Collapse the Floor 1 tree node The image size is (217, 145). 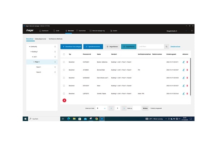point(34,62)
